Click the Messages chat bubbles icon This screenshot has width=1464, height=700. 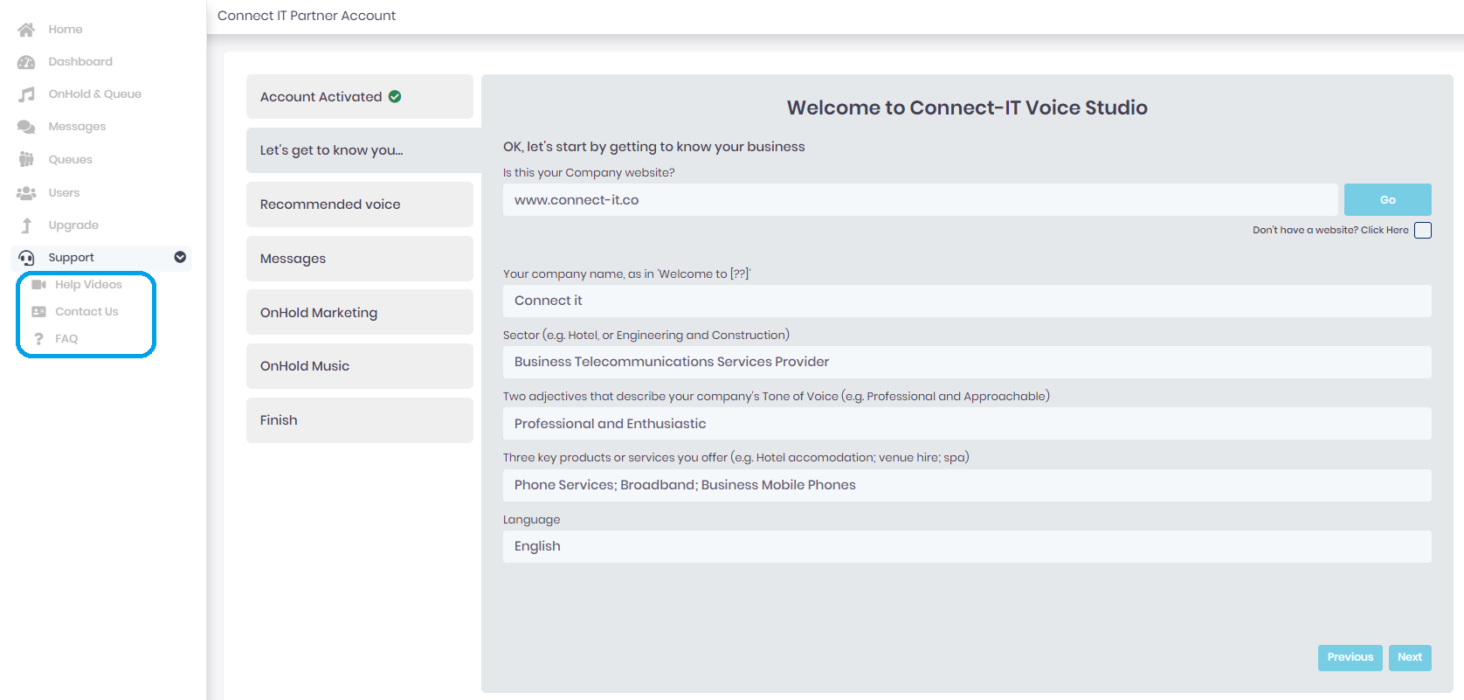(26, 127)
